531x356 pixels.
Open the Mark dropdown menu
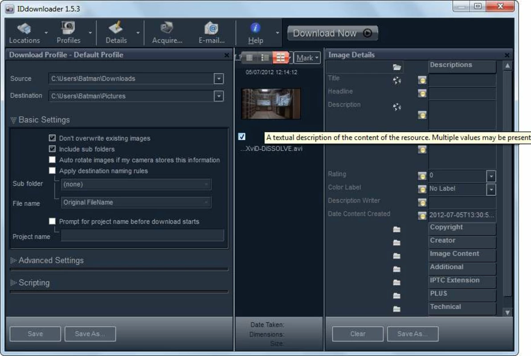(x=307, y=58)
